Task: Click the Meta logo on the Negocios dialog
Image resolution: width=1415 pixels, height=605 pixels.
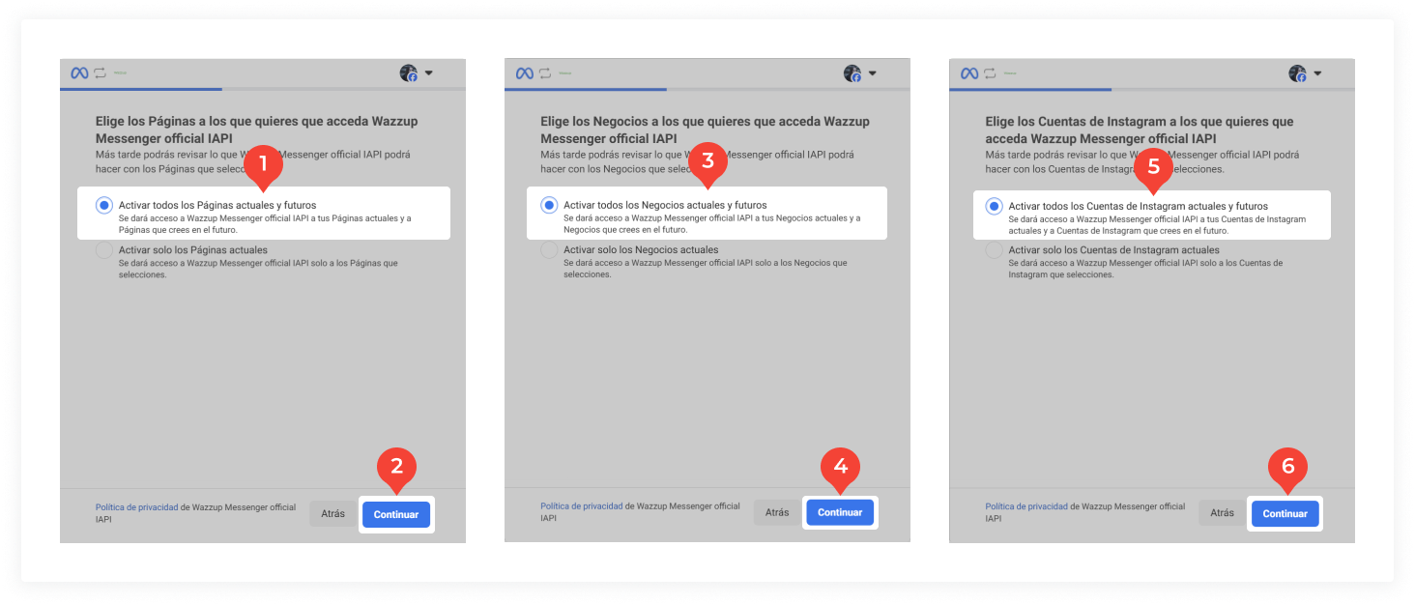Action: [x=525, y=72]
